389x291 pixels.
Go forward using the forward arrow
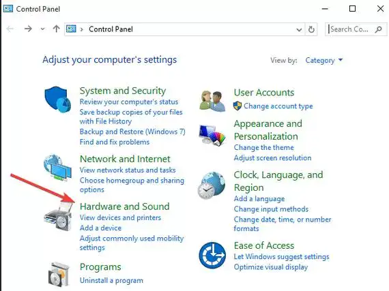28,29
